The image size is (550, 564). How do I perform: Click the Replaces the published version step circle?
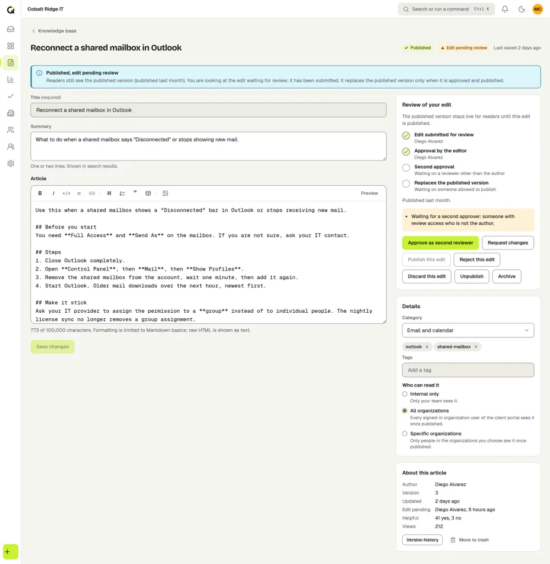coord(406,184)
